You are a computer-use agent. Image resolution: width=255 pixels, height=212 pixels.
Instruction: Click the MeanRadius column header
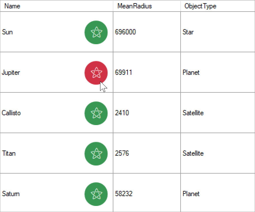(134, 6)
